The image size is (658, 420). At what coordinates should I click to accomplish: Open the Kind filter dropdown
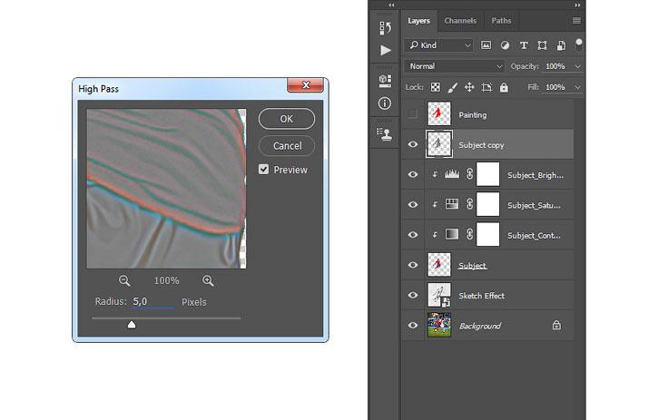439,45
